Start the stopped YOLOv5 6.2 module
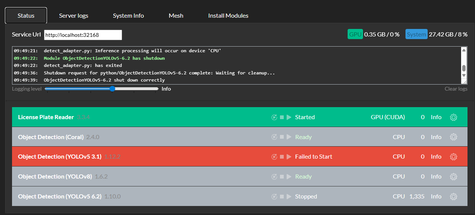Image resolution: width=475 pixels, height=215 pixels. (x=289, y=197)
